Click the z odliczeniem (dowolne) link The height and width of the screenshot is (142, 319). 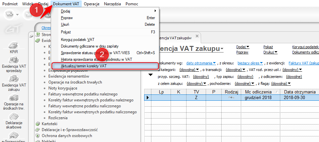pyautogui.click(x=294, y=77)
